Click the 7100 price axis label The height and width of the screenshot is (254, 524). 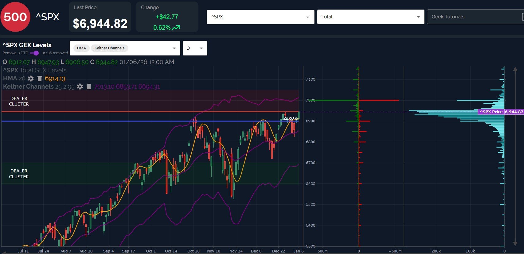pos(311,79)
